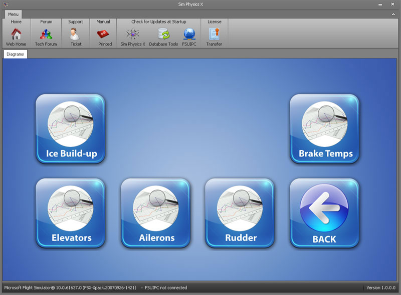401x295 pixels.
Task: Click the Database Tools icon
Action: 164,34
